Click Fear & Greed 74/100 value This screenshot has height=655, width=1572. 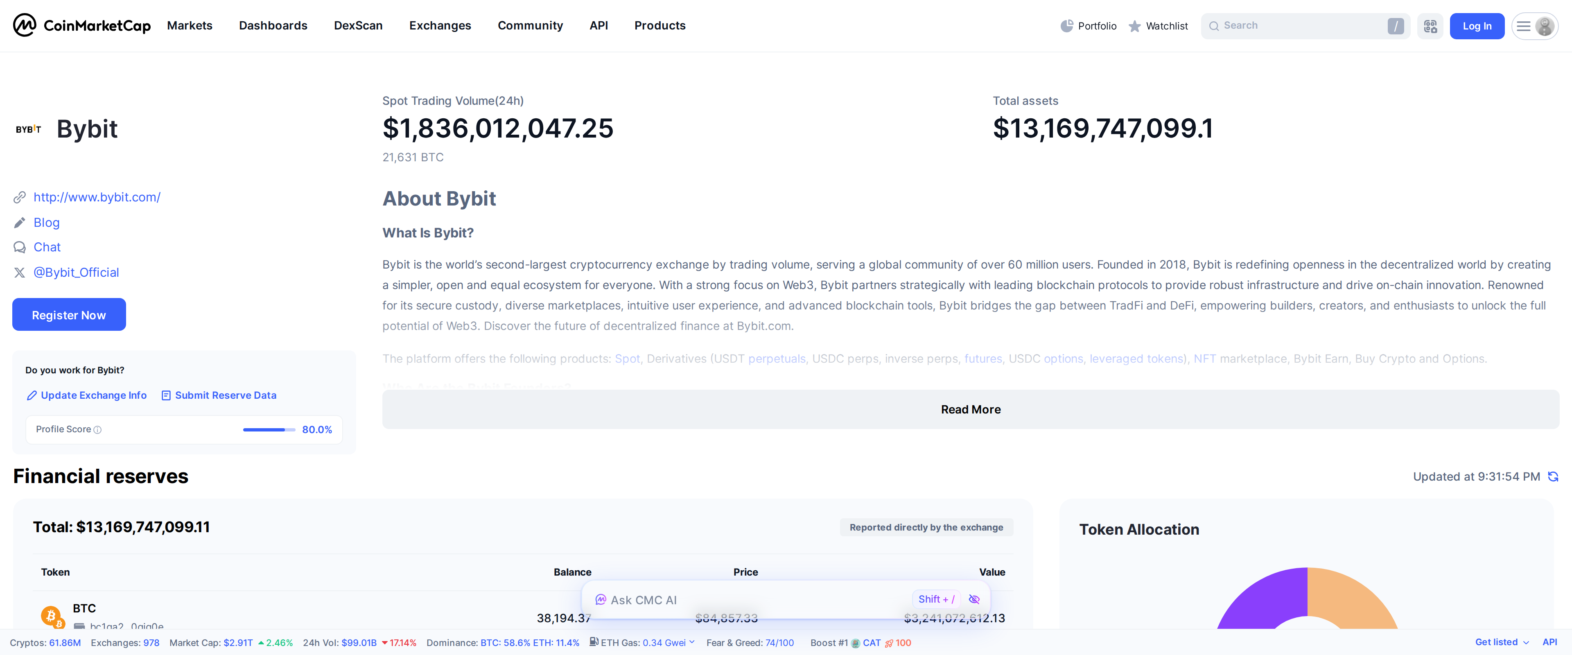point(779,643)
